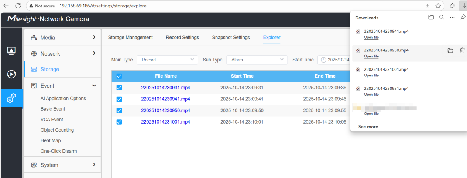This screenshot has width=467, height=178.
Task: Click the Event menu icon
Action: pyautogui.click(x=34, y=86)
